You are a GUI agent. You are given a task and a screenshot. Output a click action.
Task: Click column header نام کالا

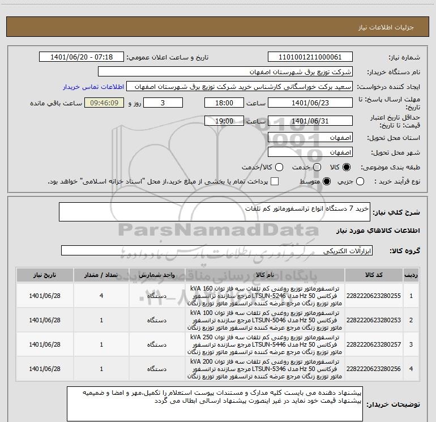click(x=265, y=275)
